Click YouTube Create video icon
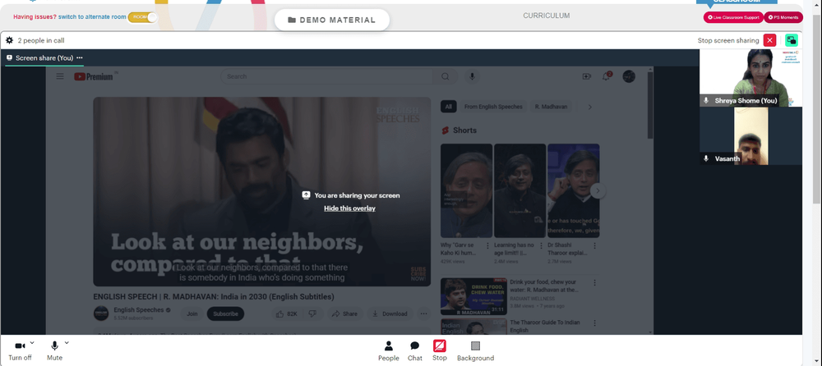The height and width of the screenshot is (366, 822). coord(587,76)
